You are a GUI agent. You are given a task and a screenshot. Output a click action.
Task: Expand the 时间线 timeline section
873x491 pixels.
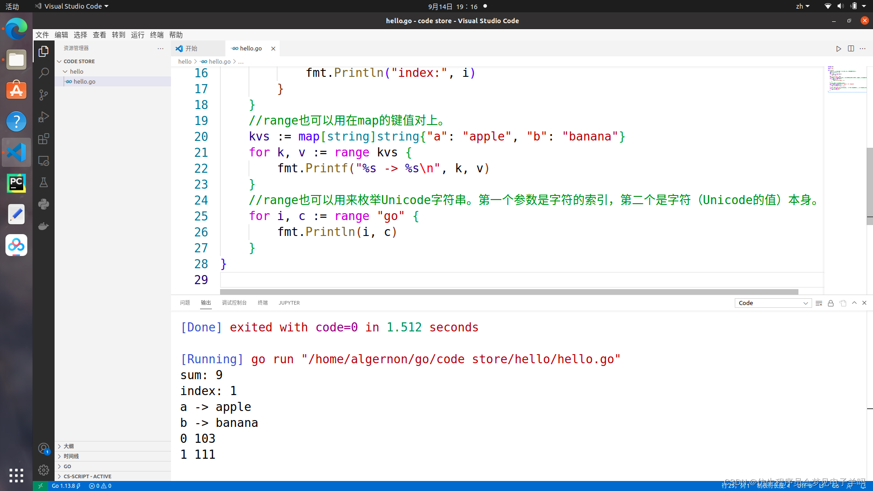[x=113, y=456]
